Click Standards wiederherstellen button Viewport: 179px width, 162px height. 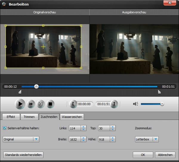coord(23,155)
